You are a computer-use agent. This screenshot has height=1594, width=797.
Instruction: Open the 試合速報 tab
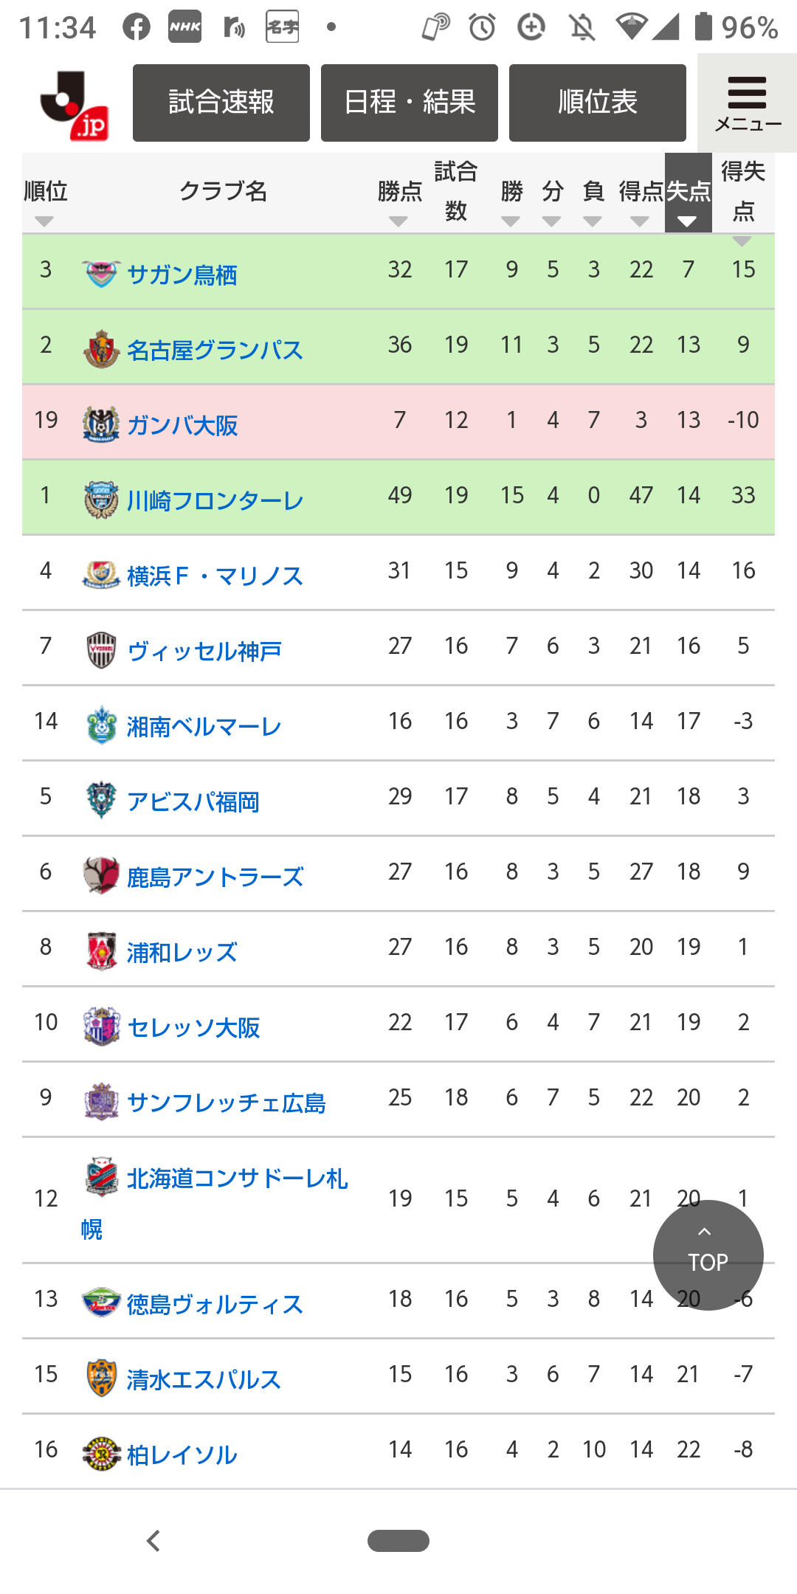(221, 103)
